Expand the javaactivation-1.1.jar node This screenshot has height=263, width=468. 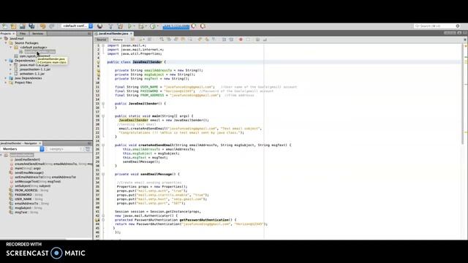[11, 69]
